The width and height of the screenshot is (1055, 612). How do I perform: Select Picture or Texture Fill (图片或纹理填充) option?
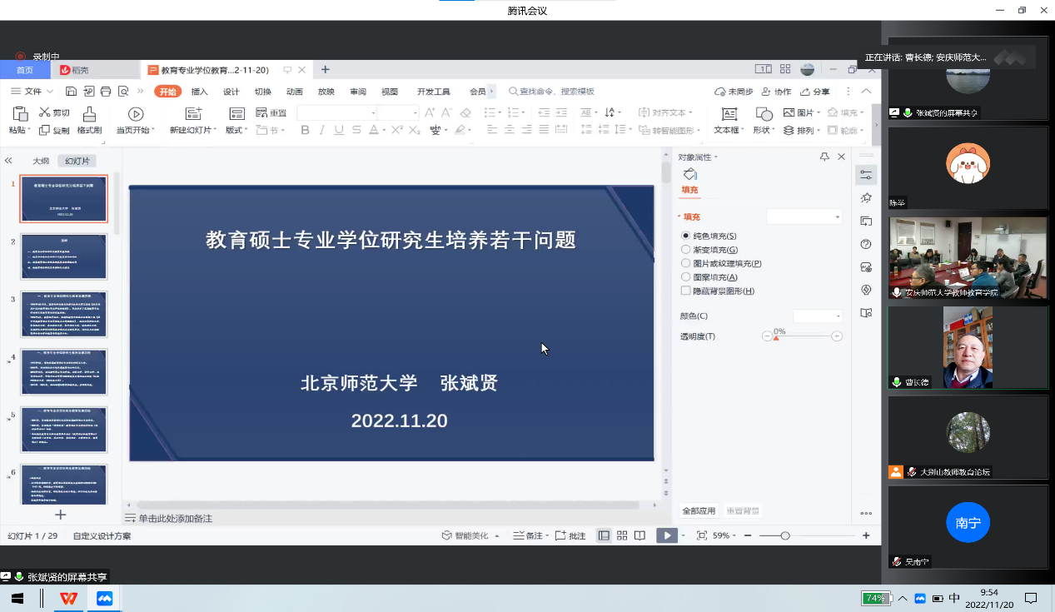click(686, 263)
